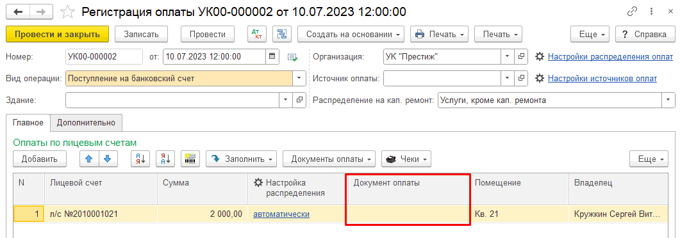Image resolution: width=680 pixels, height=238 pixels.
Task: Click Номер field УК00-000002
Action: pyautogui.click(x=104, y=56)
